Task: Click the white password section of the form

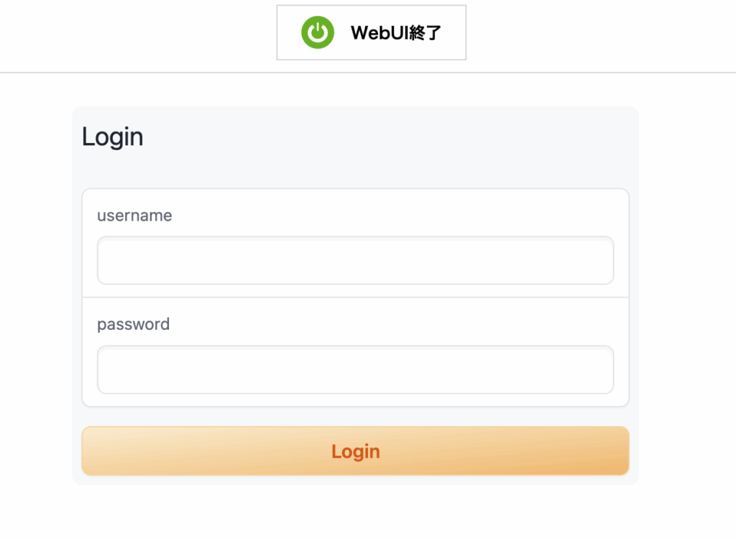Action: tap(355, 351)
